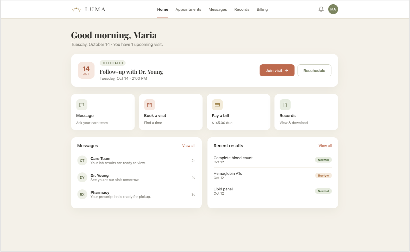The image size is (410, 252).
Task: Open the Records quick card title
Action: point(287,116)
